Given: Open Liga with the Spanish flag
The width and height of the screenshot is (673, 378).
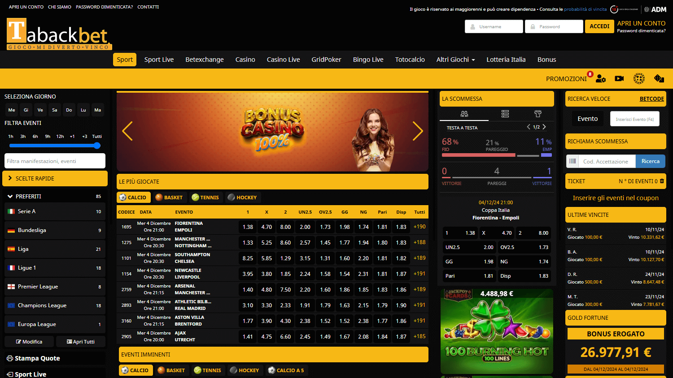Looking at the screenshot, I should coord(55,249).
